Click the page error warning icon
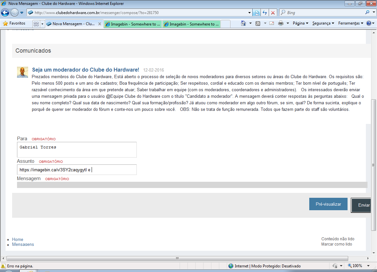 3,266
